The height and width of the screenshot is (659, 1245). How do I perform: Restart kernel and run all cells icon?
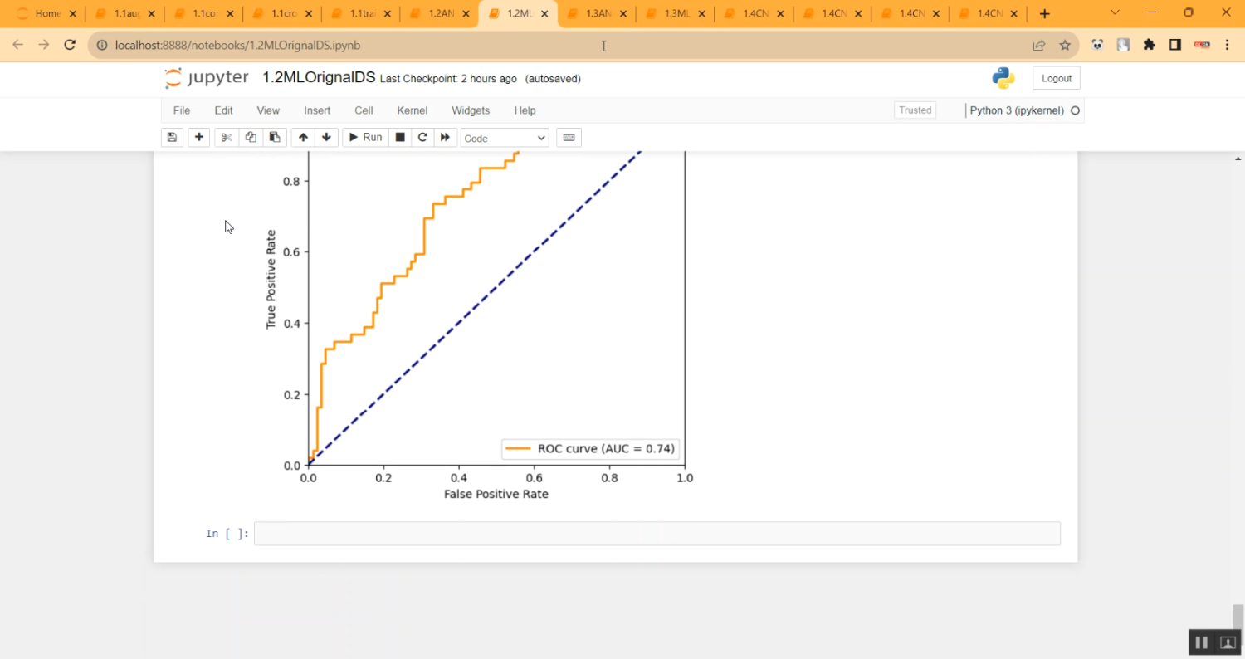click(x=446, y=138)
